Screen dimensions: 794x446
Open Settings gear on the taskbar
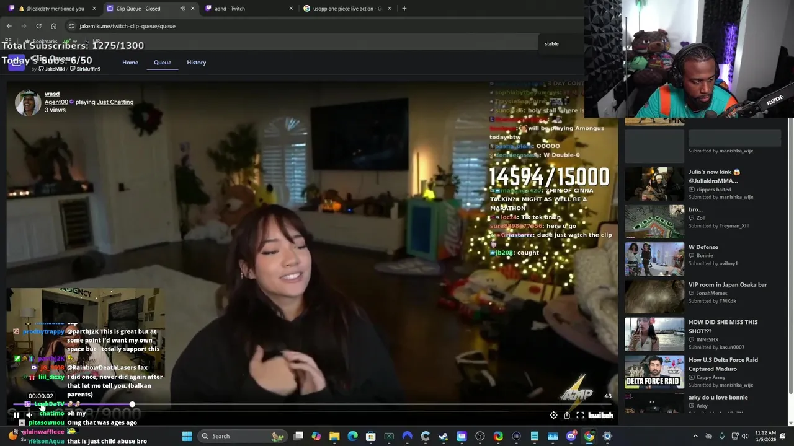tap(607, 436)
